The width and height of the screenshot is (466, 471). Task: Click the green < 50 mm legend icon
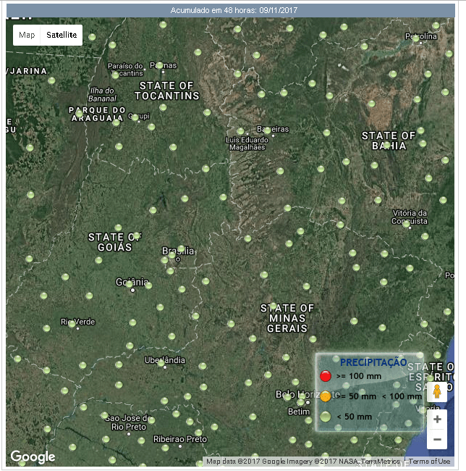(326, 417)
